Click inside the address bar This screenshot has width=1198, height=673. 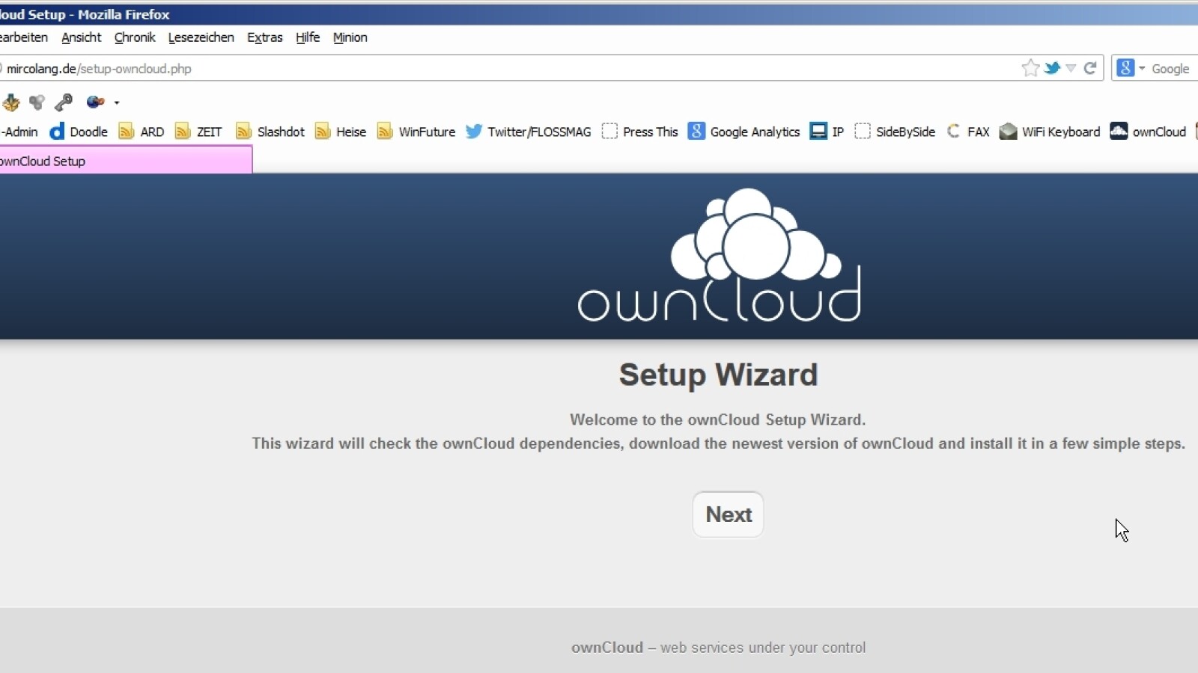(449, 68)
